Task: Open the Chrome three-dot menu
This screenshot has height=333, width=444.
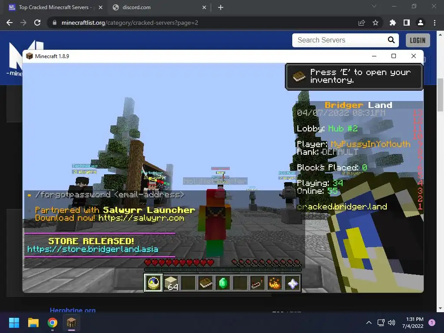Action: coord(434,23)
